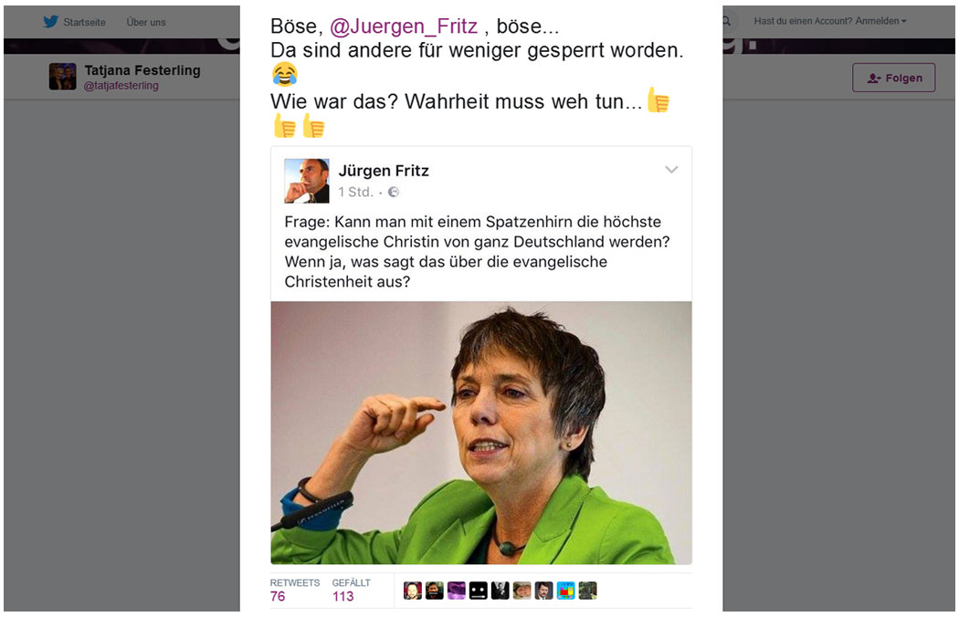Open Tatjana Festerling's profile avatar
This screenshot has height=617, width=959.
63,77
